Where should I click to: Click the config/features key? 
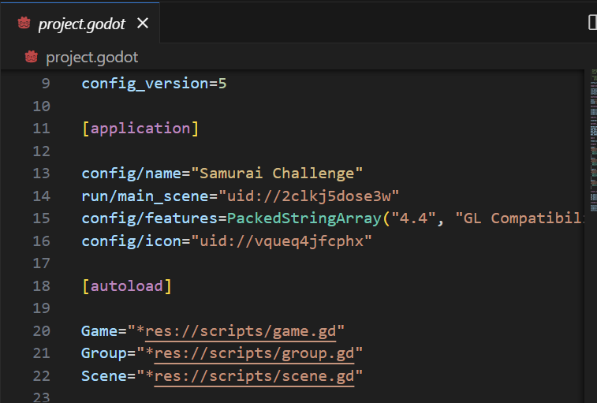click(x=150, y=218)
